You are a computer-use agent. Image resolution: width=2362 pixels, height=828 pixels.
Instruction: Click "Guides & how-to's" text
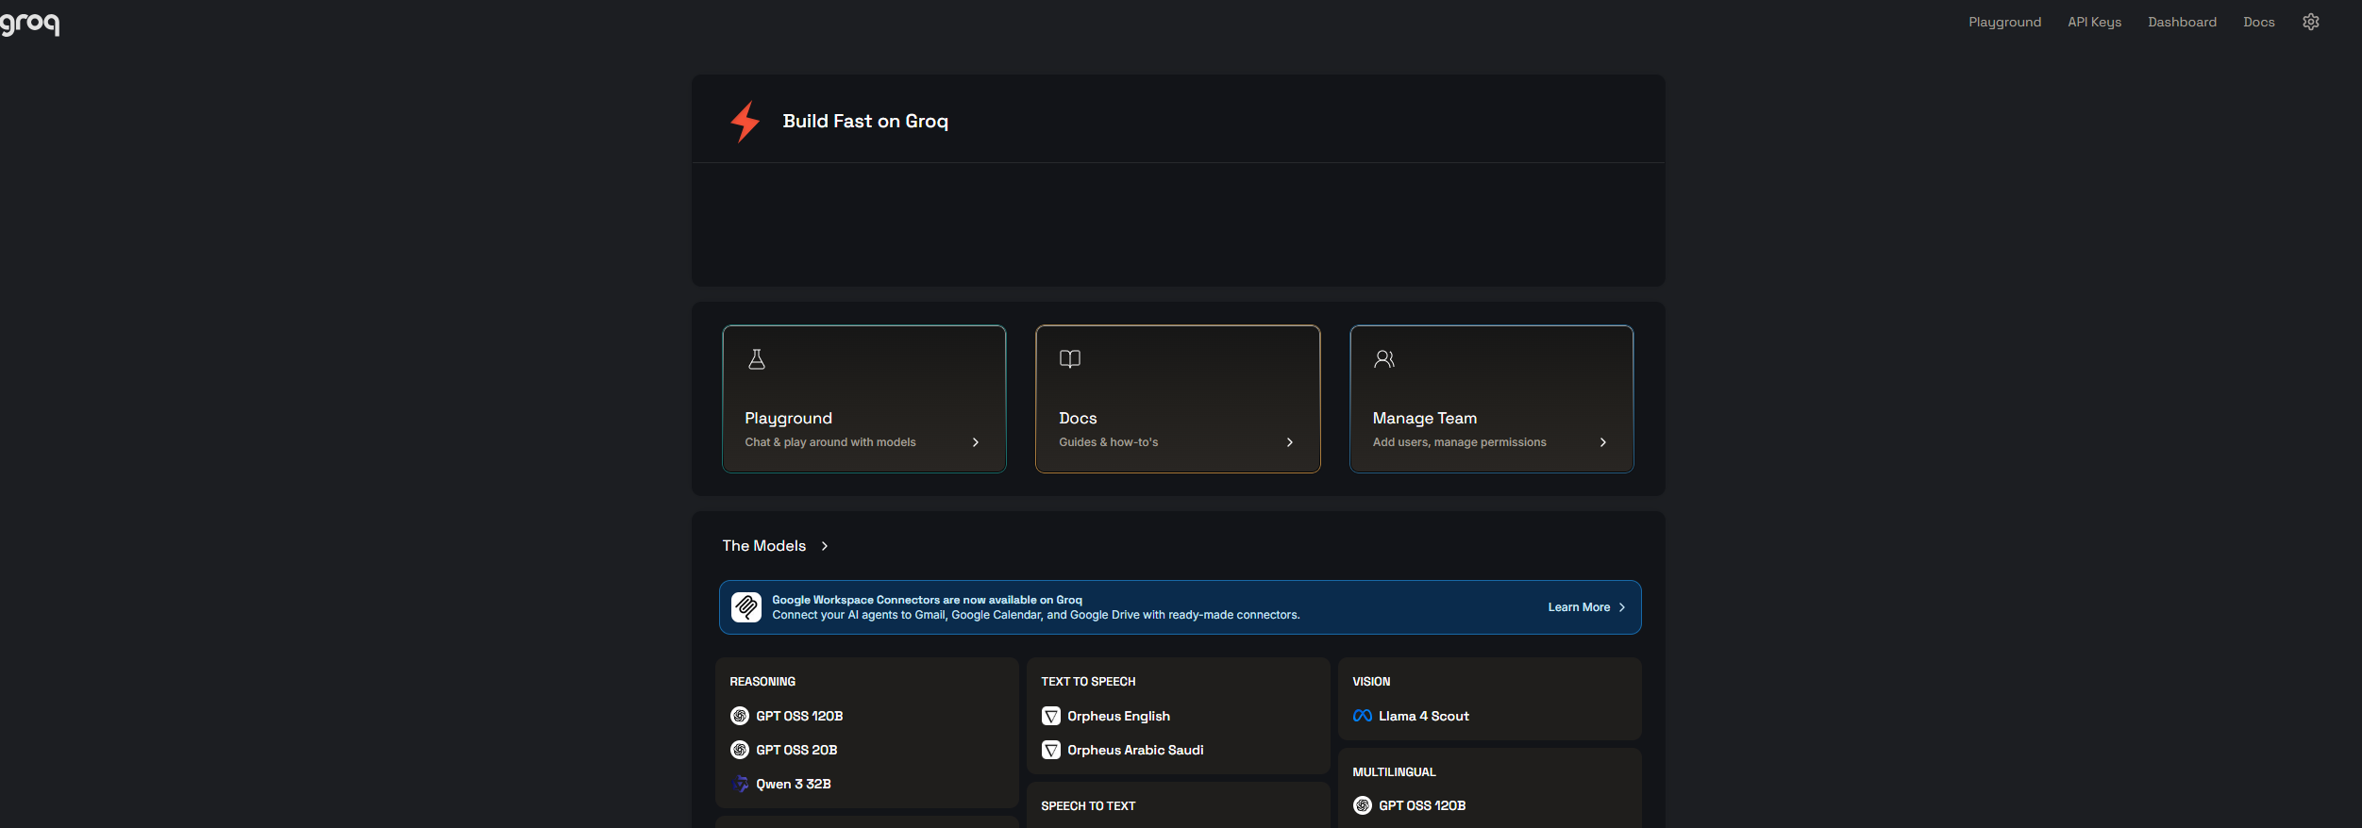(x=1108, y=442)
